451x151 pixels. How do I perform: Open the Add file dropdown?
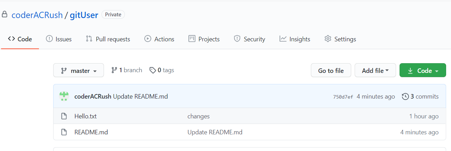point(375,70)
